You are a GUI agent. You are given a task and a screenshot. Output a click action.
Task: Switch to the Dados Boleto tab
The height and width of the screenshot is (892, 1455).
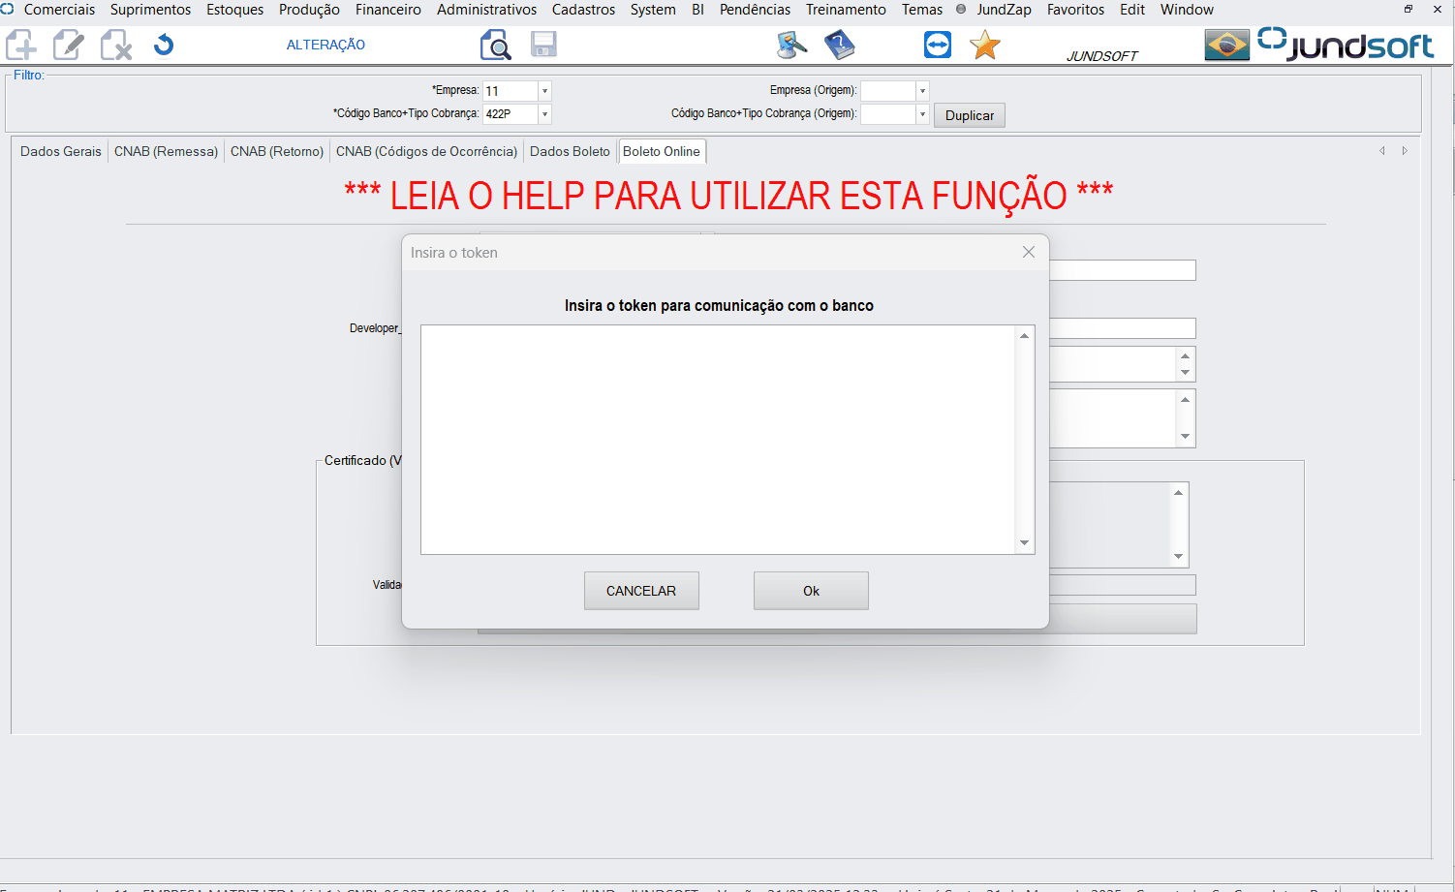click(x=570, y=151)
